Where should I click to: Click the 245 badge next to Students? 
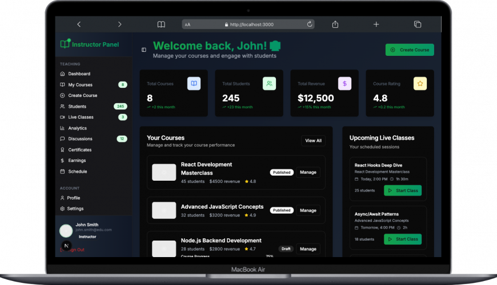(121, 106)
